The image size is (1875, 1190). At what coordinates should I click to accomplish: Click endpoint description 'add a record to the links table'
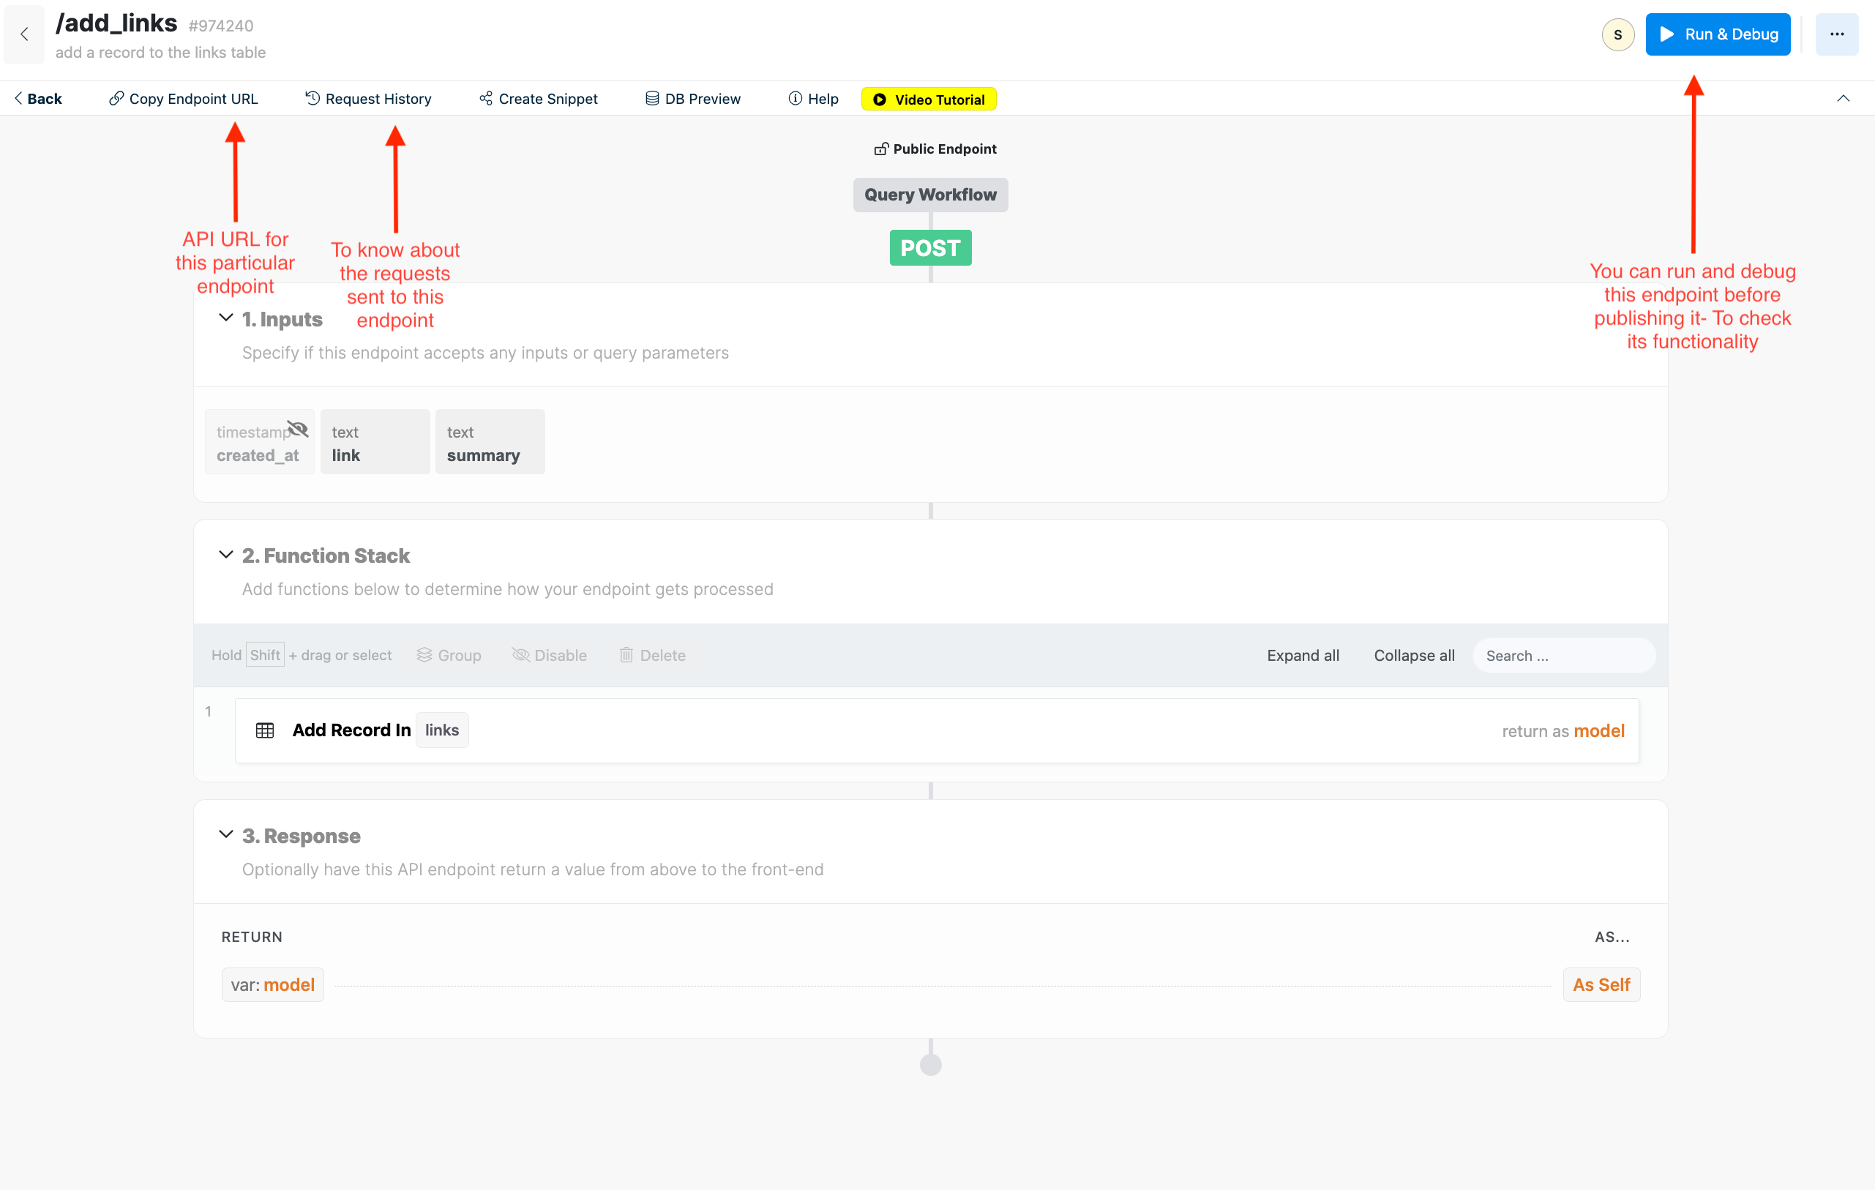coord(160,52)
